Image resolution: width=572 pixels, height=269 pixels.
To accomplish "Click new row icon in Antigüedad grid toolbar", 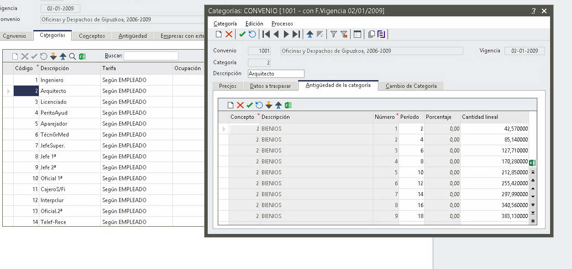I will [x=231, y=105].
